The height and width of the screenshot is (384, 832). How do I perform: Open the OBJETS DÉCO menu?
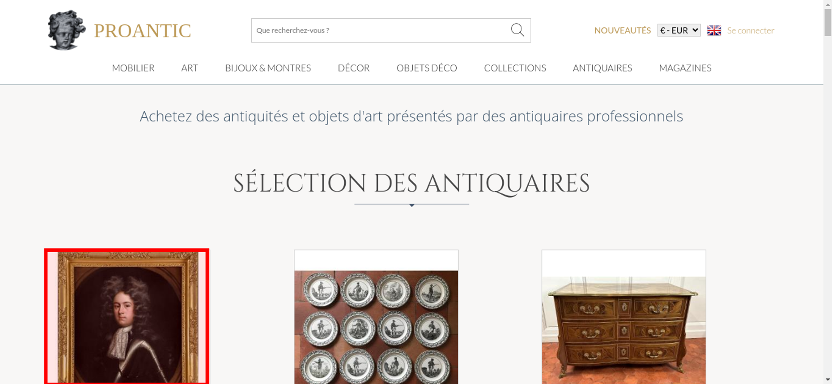click(x=427, y=68)
